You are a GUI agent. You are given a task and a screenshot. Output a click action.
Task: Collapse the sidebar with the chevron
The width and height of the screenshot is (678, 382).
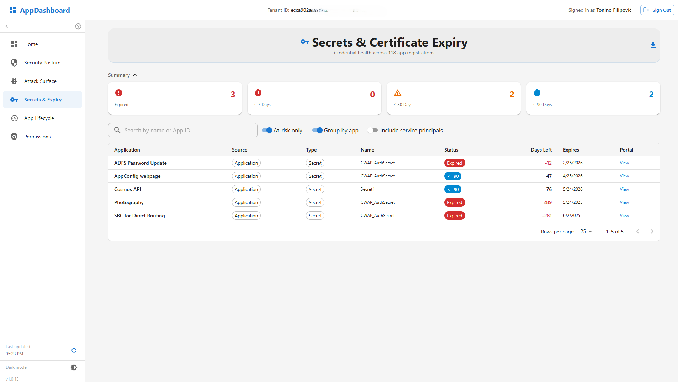pyautogui.click(x=7, y=26)
